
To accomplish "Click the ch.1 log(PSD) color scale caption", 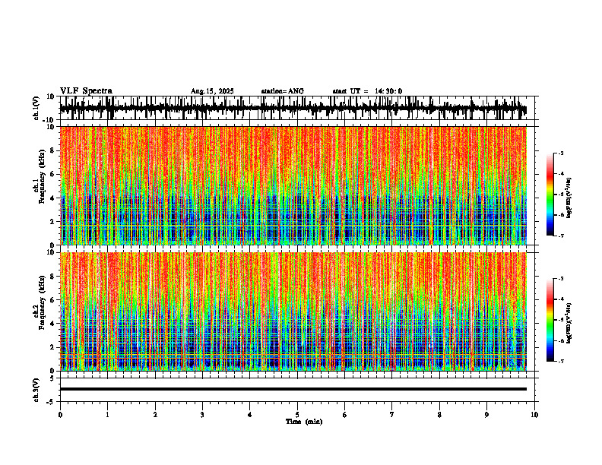I will (569, 198).
